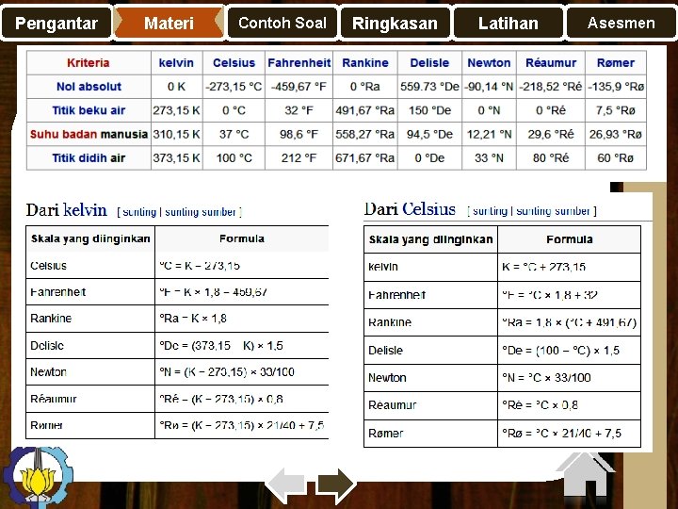The height and width of the screenshot is (509, 678).
Task: Select the '671,67 °Ra' cell
Action: click(365, 158)
